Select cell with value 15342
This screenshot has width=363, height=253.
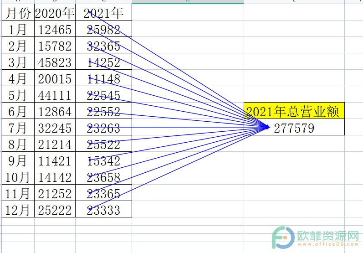103,160
